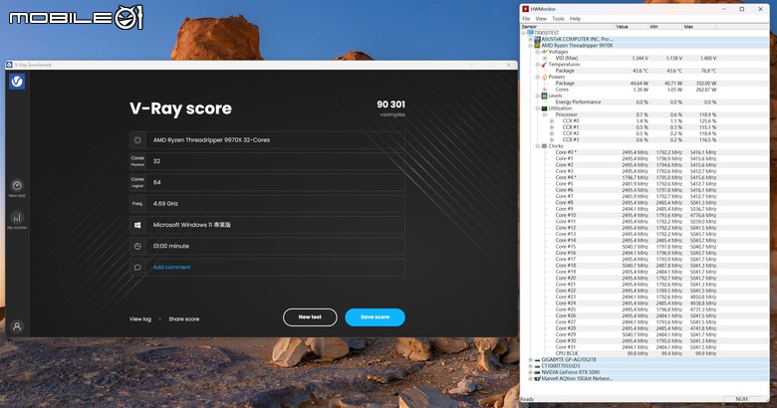Viewport: 777px width, 408px height.
Task: Collapse the TRX50TEST root node
Action: [524, 33]
